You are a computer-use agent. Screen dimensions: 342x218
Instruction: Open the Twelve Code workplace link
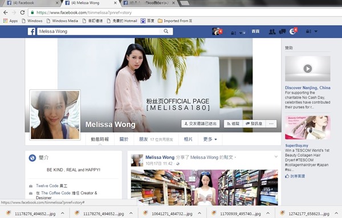pyautogui.click(x=47, y=186)
